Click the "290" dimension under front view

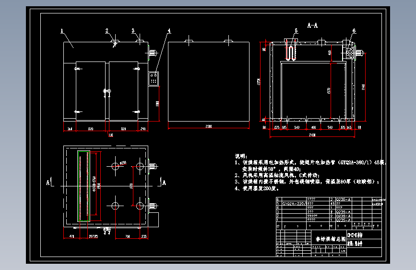pyautogui.click(x=143, y=129)
